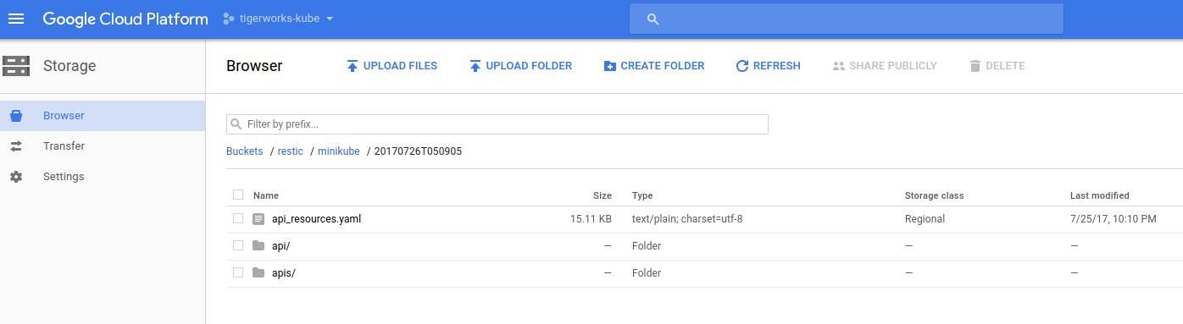This screenshot has width=1183, height=324.
Task: Click the Type column header
Action: pyautogui.click(x=642, y=195)
